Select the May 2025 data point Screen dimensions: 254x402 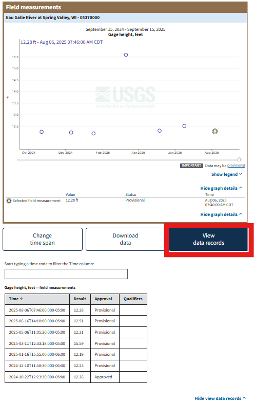click(x=160, y=131)
